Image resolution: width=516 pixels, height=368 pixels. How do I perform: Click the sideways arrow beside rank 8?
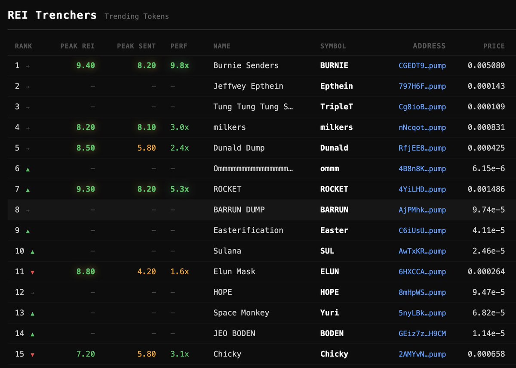click(x=28, y=210)
